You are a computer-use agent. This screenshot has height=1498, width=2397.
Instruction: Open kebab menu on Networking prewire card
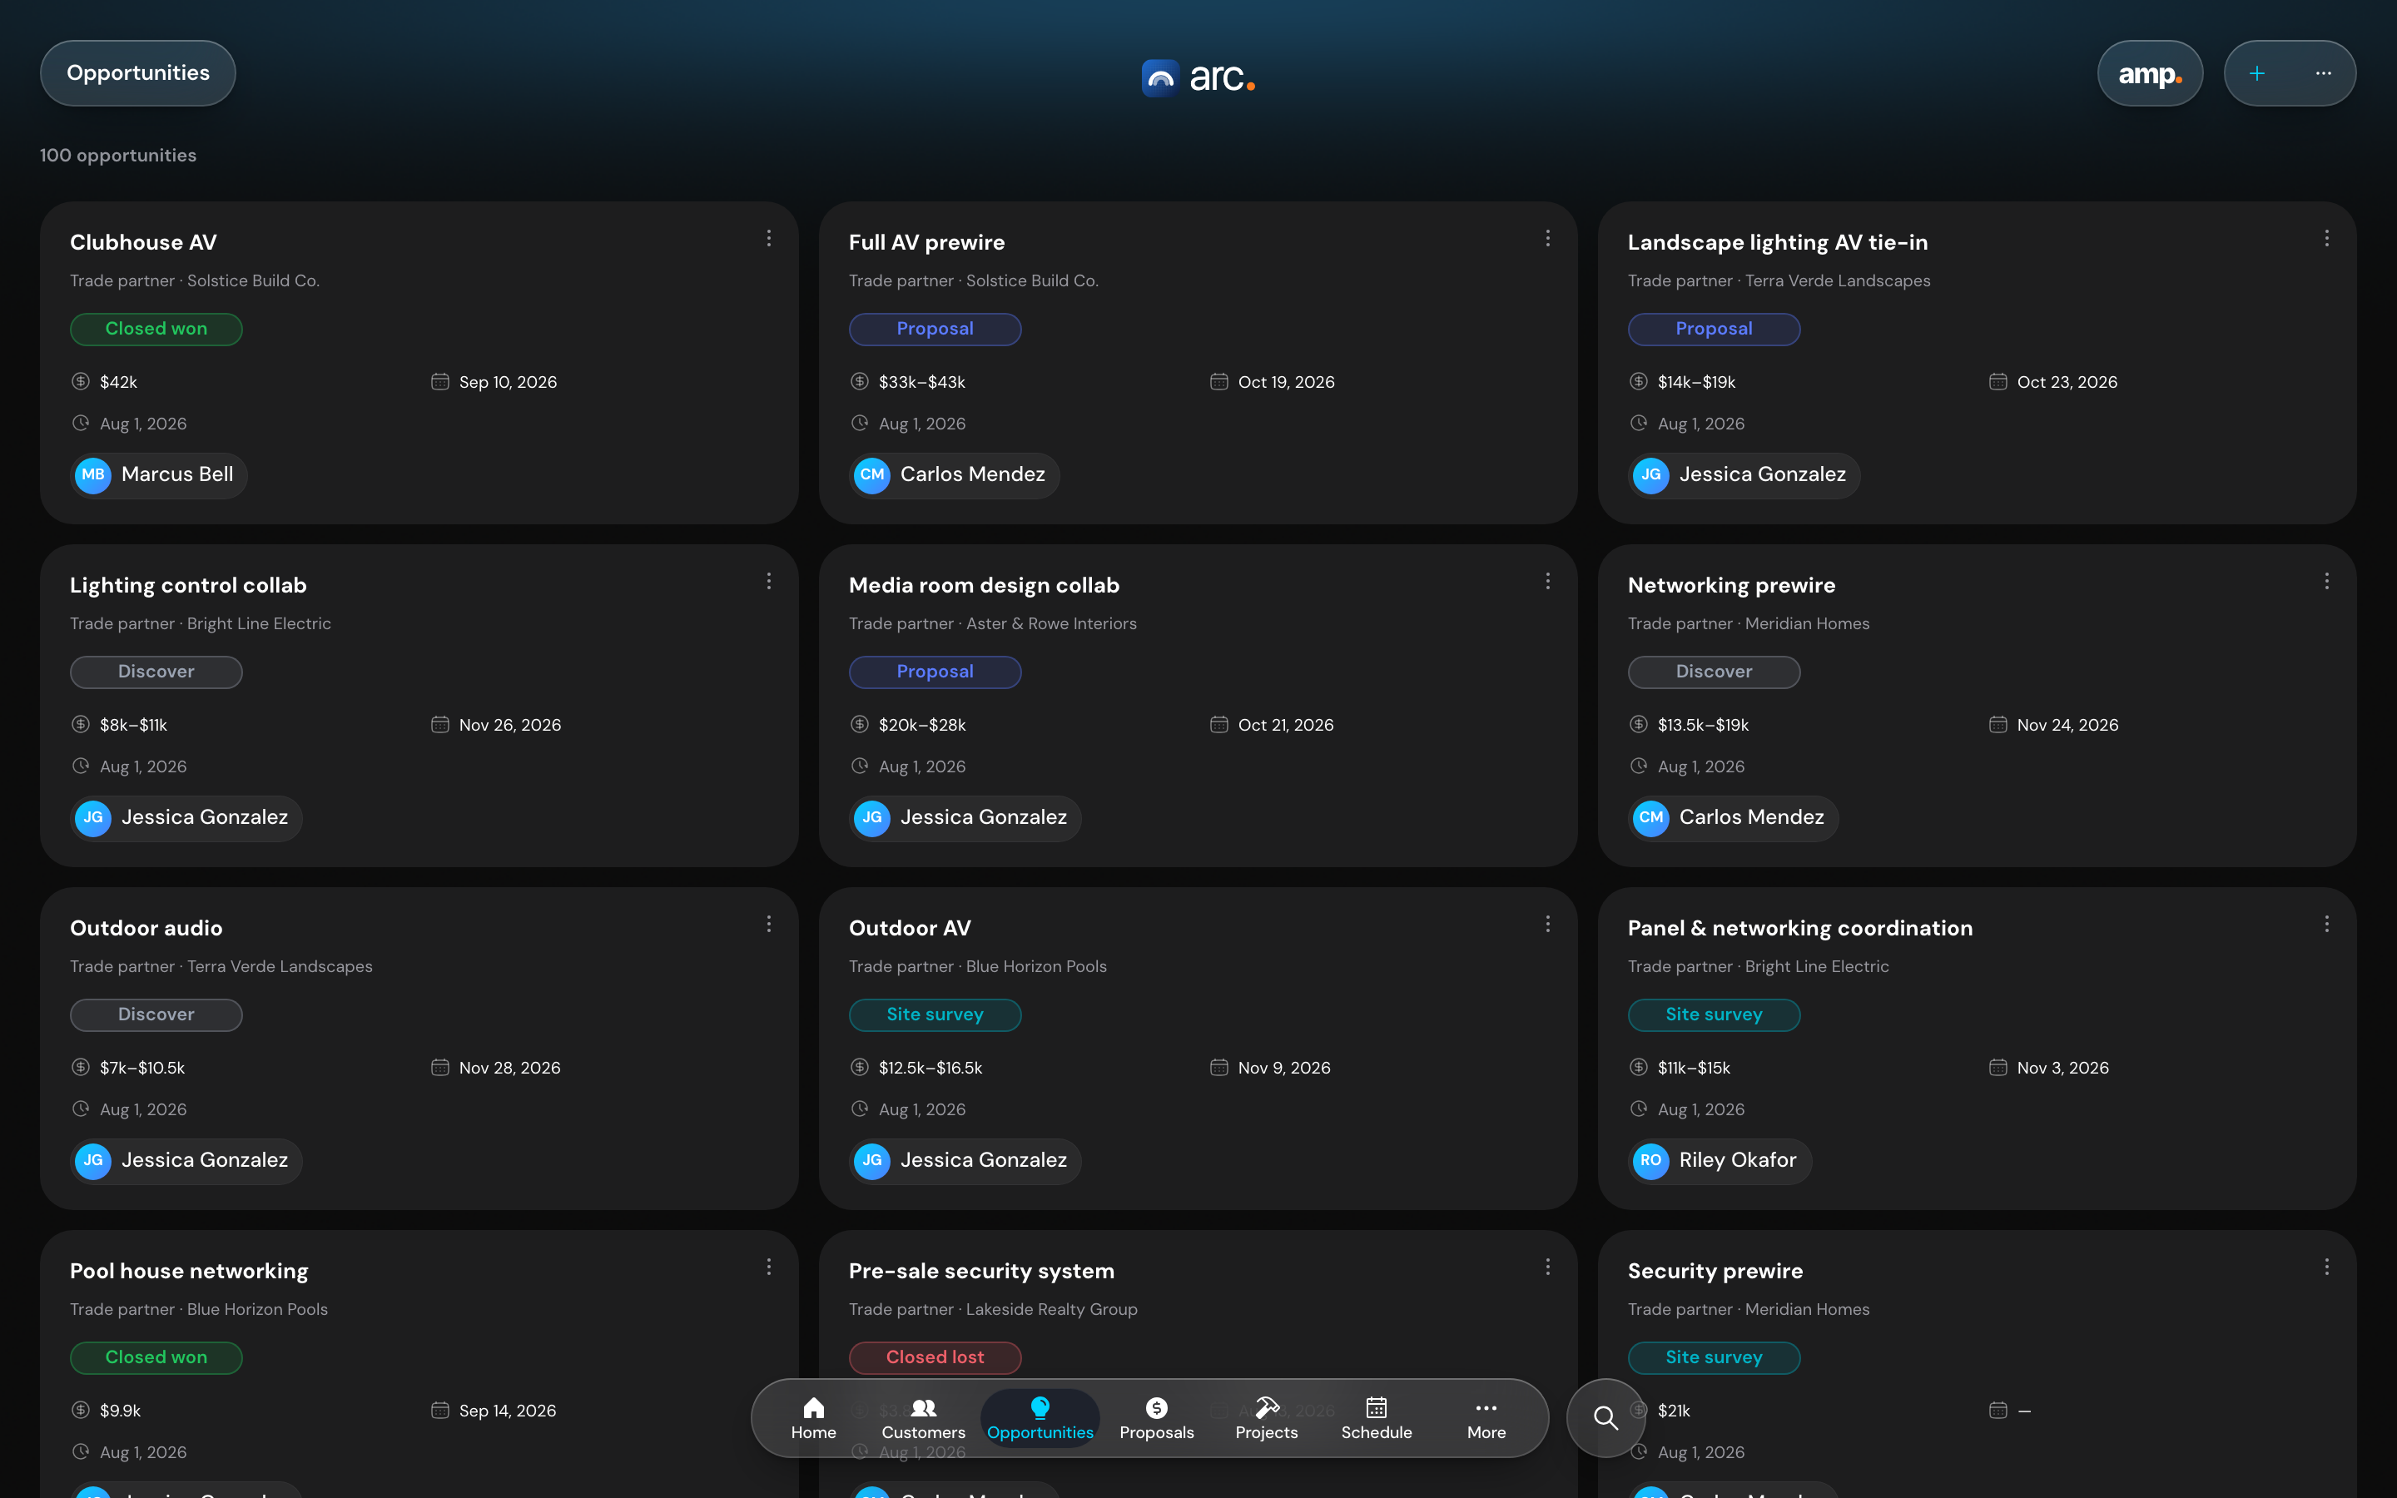[2327, 582]
